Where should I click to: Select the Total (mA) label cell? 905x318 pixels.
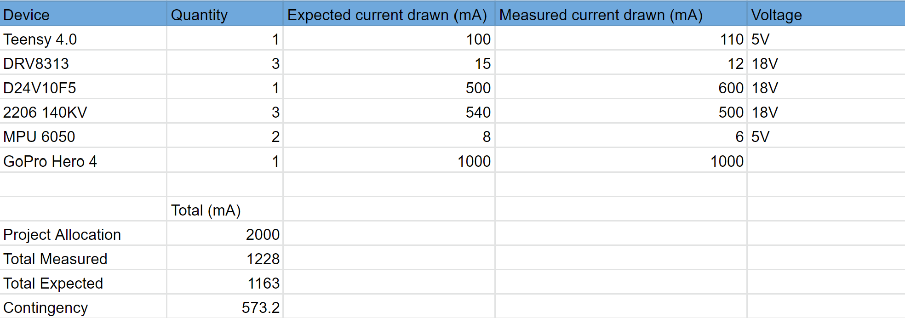click(225, 210)
